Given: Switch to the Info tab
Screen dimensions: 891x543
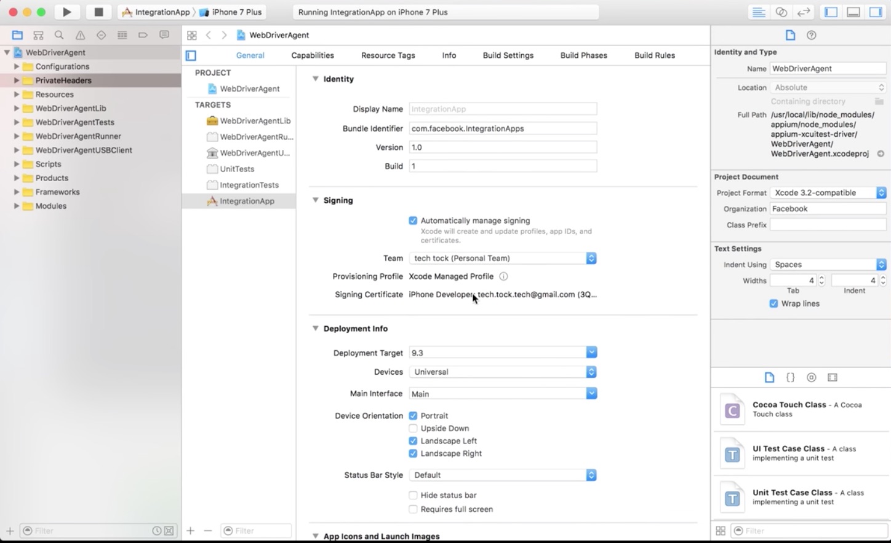Looking at the screenshot, I should [x=449, y=55].
